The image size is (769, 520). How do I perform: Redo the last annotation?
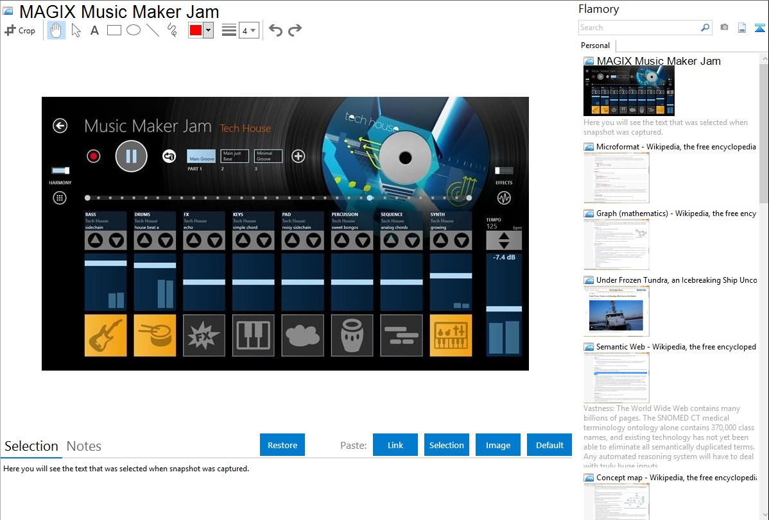tap(295, 30)
